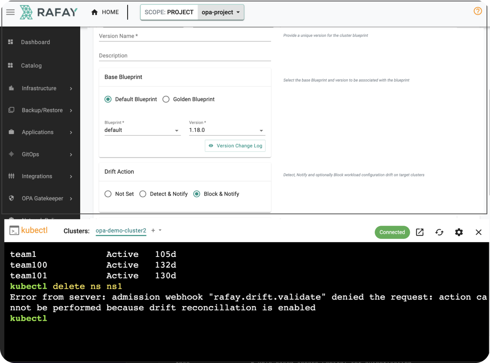
Task: Open the Backup/Restore section
Action: click(42, 110)
